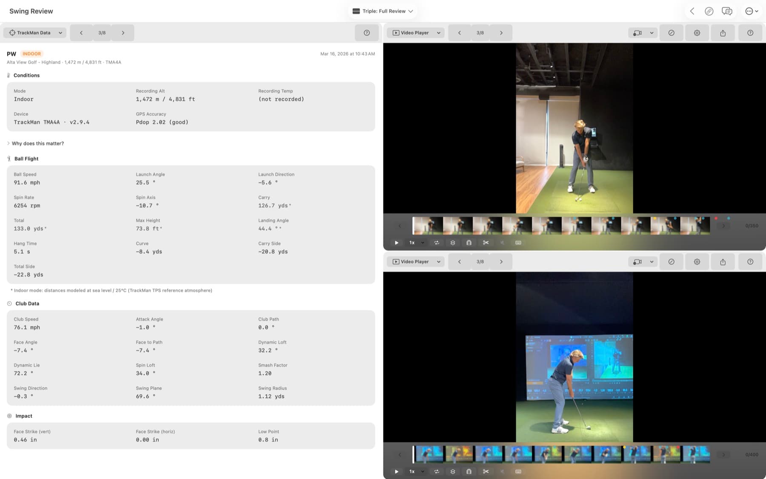Click the drawing/annotate circle icon in the top video panel
This screenshot has width=766, height=479.
671,33
